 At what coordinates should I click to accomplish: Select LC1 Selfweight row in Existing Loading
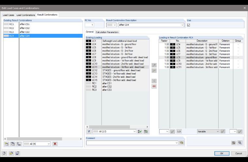click(x=117, y=41)
